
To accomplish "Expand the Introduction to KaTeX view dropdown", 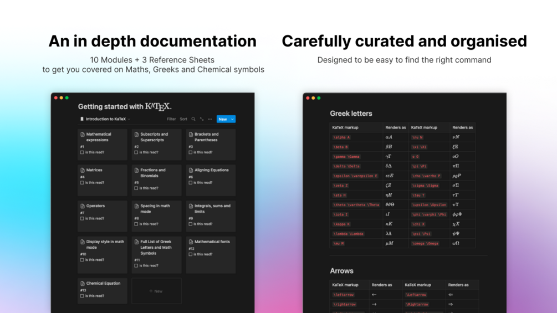I will pos(129,119).
